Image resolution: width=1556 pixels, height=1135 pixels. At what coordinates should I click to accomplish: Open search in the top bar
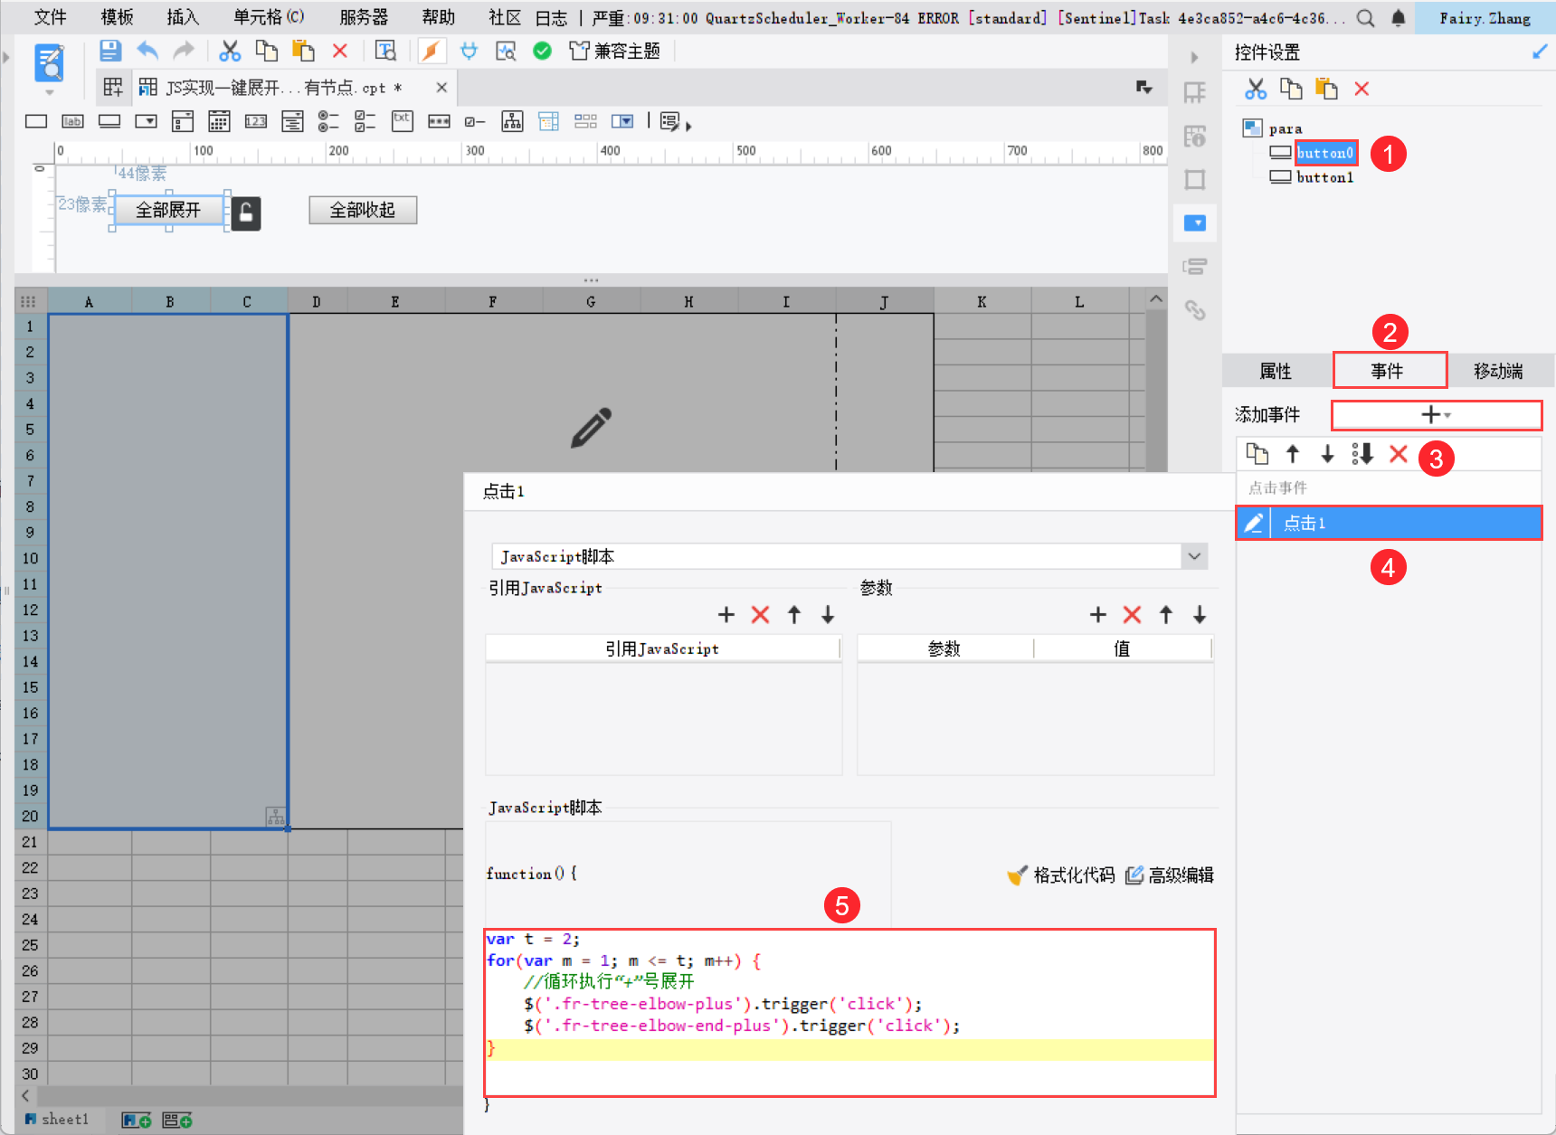pyautogui.click(x=1366, y=18)
